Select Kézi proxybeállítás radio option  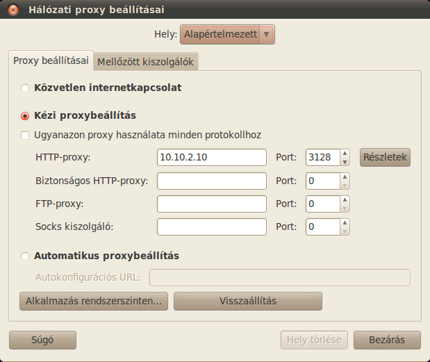point(25,116)
